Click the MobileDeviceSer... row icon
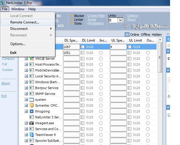The image size is (180, 145). (32, 70)
